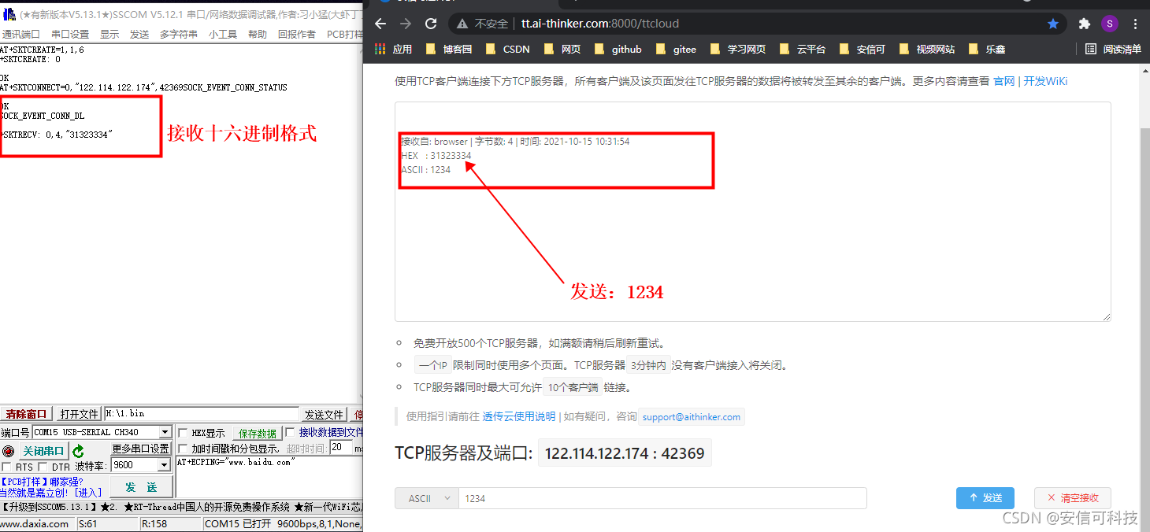1150x532 pixels.
Task: Click the 【PCB打样】哪家强? advertisement link
Action: click(x=42, y=482)
